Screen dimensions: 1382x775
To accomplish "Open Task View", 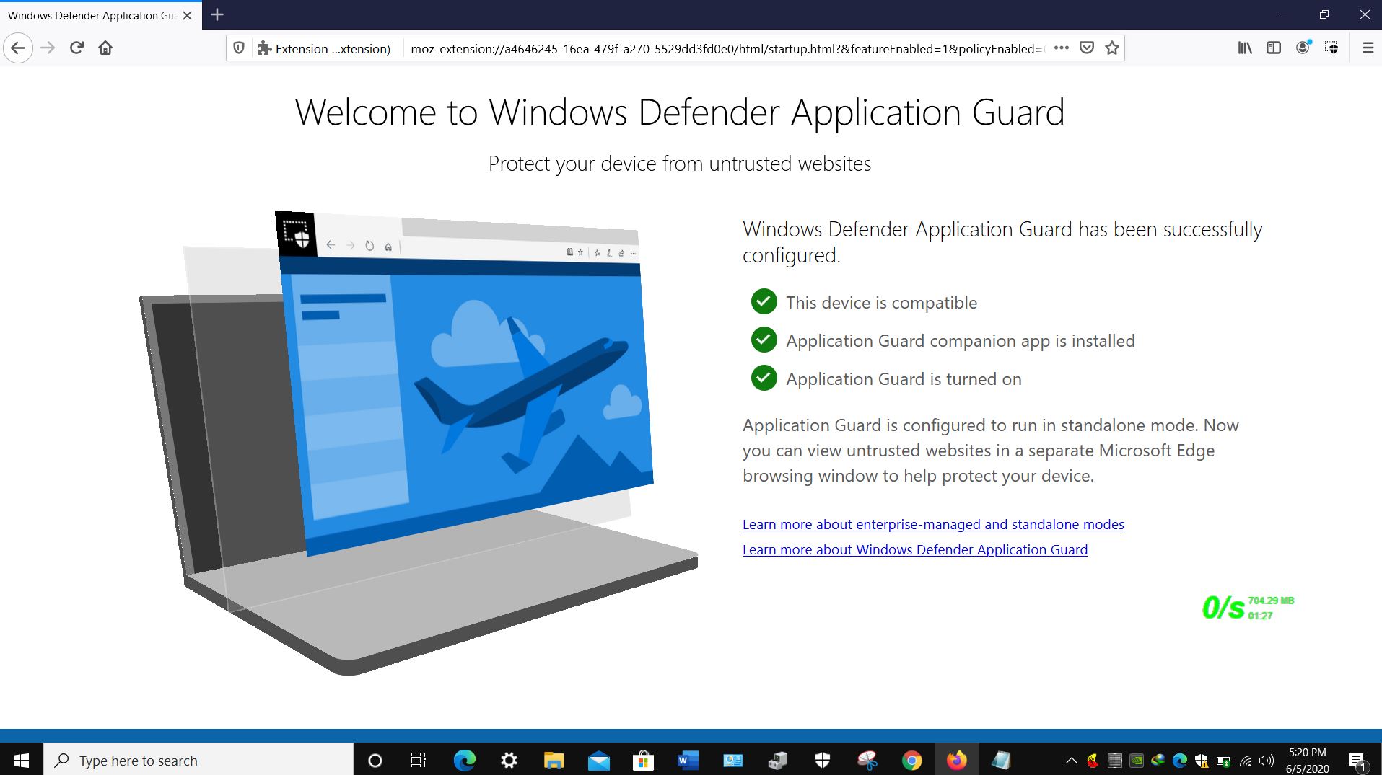I will coord(419,760).
